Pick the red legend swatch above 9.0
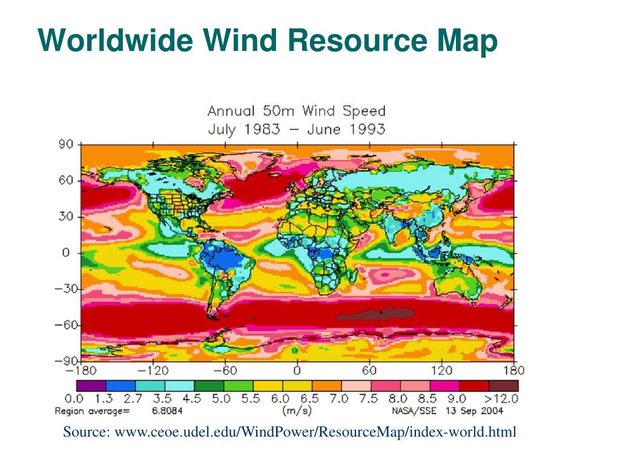 click(474, 386)
